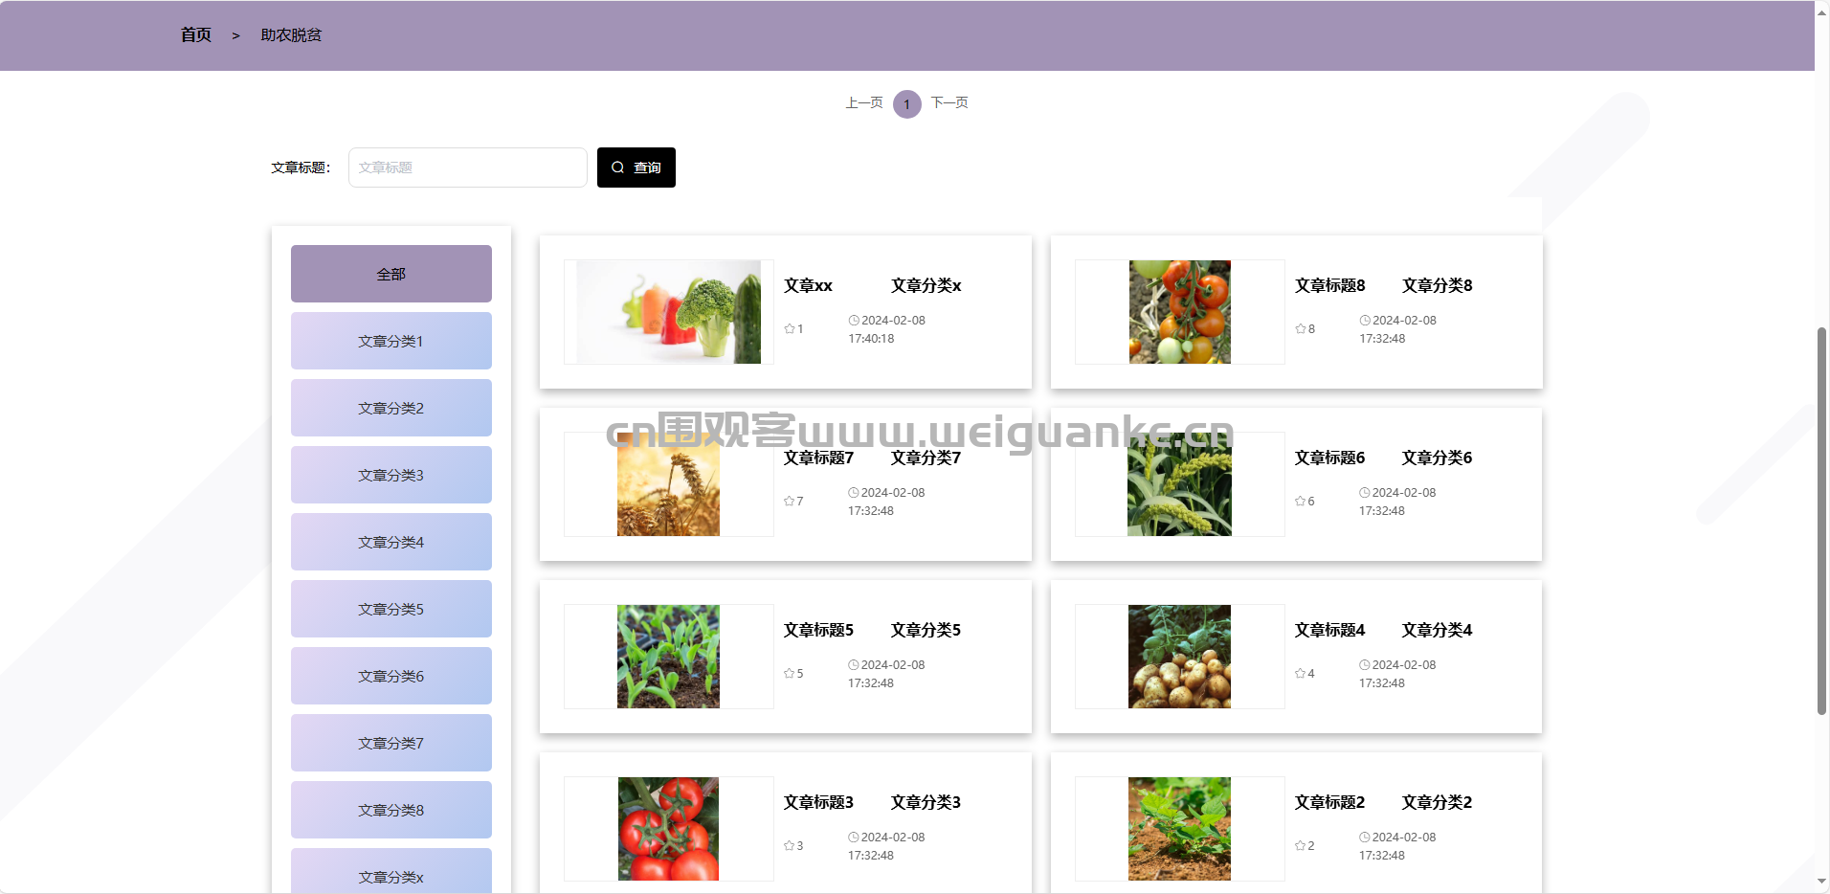This screenshot has width=1830, height=894.
Task: Filter by 文章分类7 in sidebar
Action: 391,743
